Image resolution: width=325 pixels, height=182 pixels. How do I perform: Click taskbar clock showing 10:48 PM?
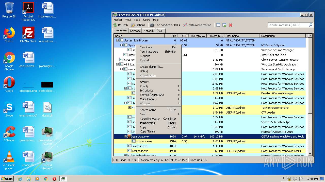click(312, 179)
